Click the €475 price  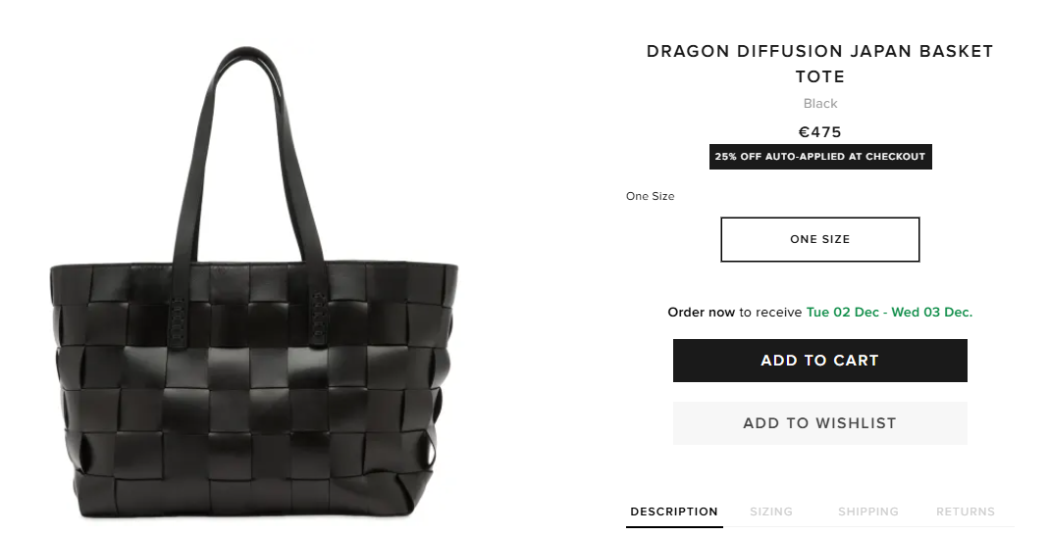click(x=820, y=131)
